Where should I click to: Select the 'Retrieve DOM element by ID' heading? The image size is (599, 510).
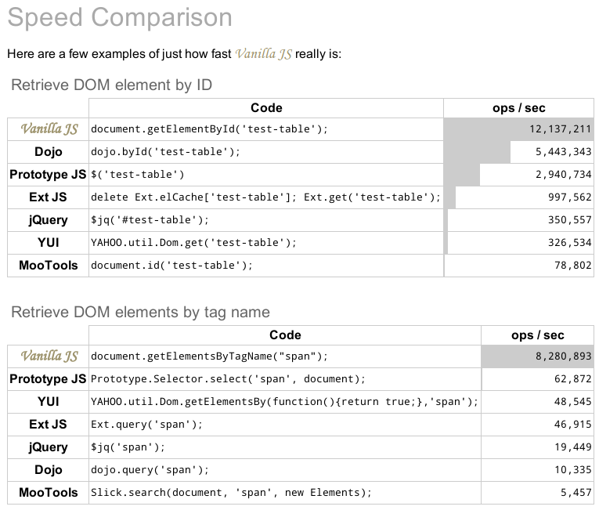(x=111, y=85)
